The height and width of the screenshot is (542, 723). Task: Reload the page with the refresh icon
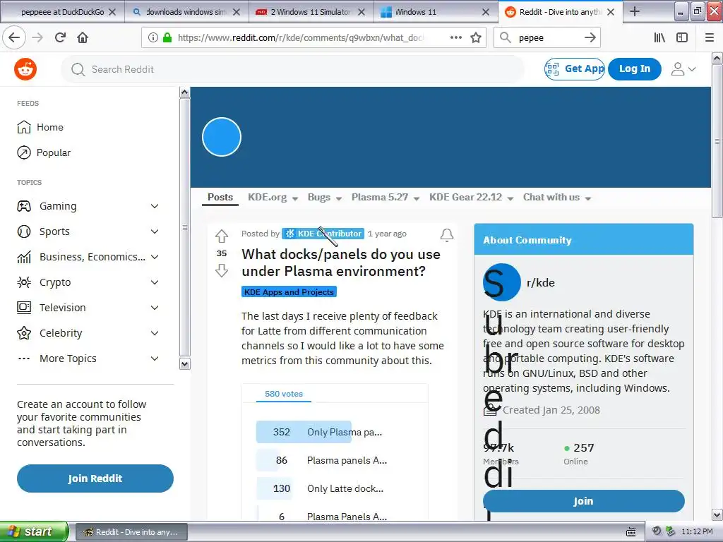[61, 37]
